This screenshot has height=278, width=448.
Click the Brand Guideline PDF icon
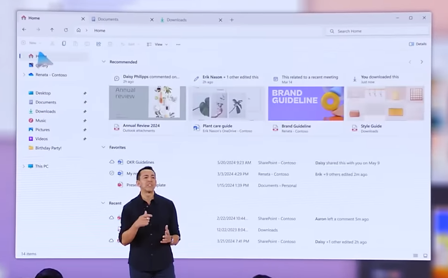(275, 128)
